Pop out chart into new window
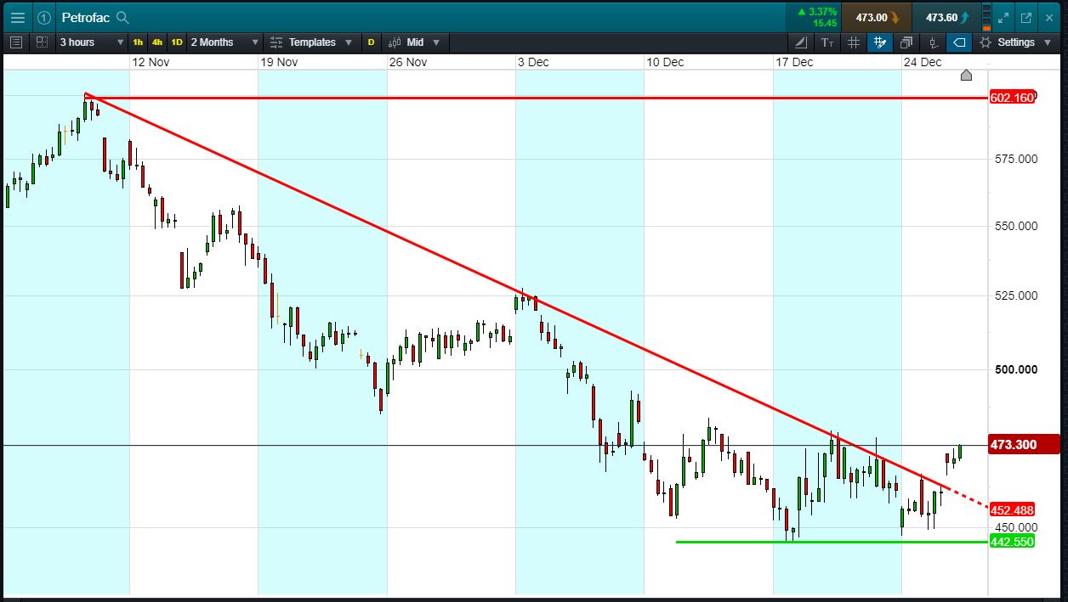This screenshot has width=1068, height=602. [1026, 17]
